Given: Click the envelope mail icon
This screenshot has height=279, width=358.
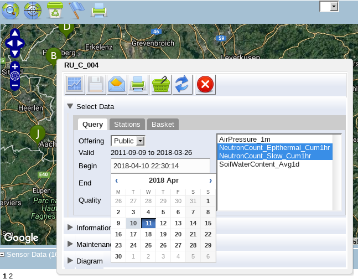Looking at the screenshot, I should 116,85.
